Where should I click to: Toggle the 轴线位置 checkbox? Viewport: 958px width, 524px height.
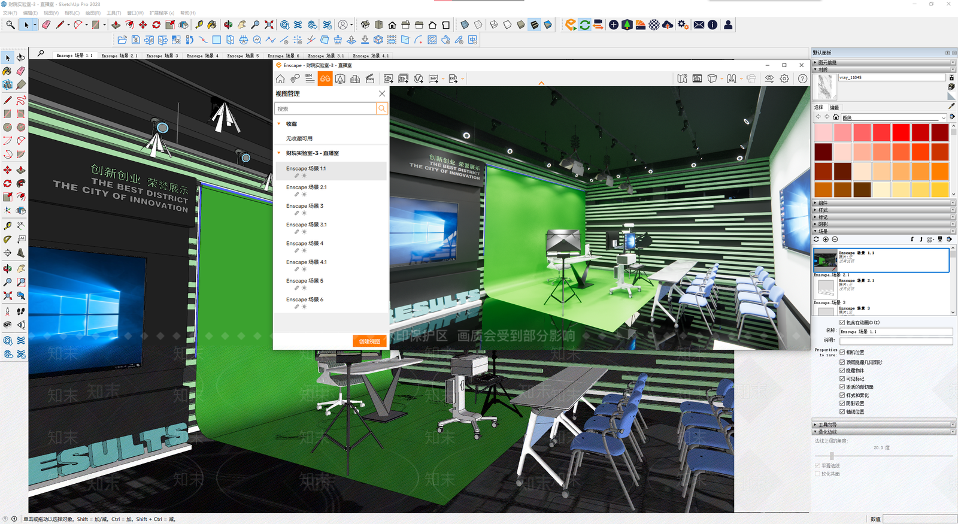pos(842,411)
